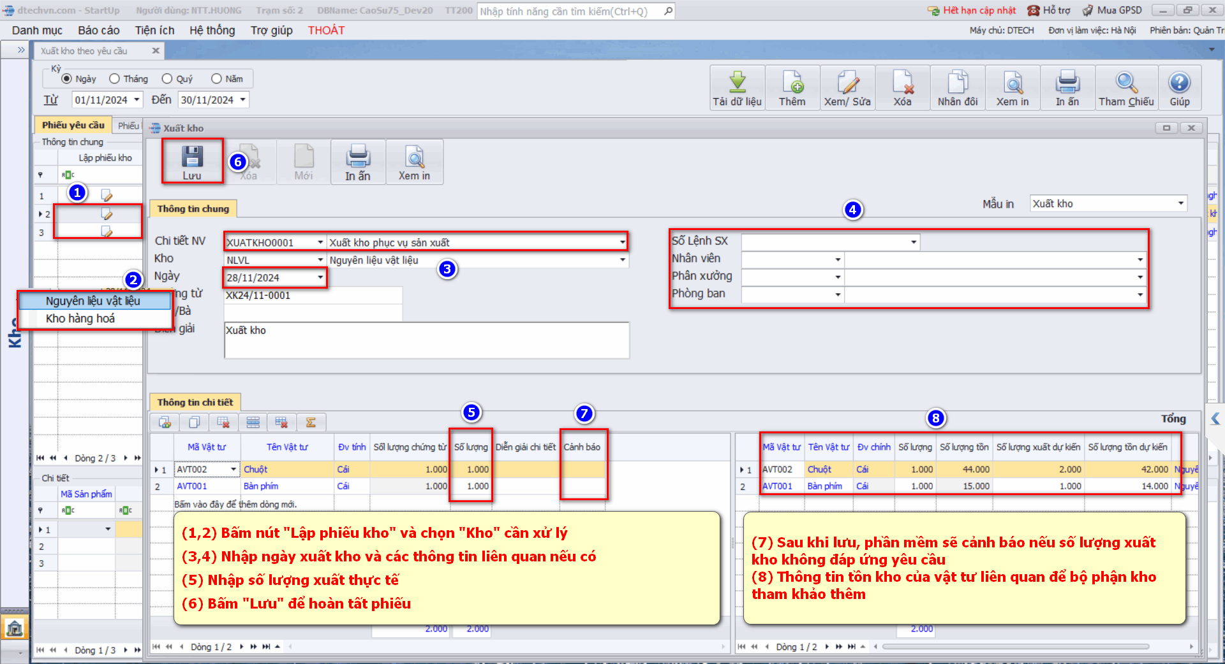Click the Thêm new document icon
The width and height of the screenshot is (1225, 664).
click(792, 83)
